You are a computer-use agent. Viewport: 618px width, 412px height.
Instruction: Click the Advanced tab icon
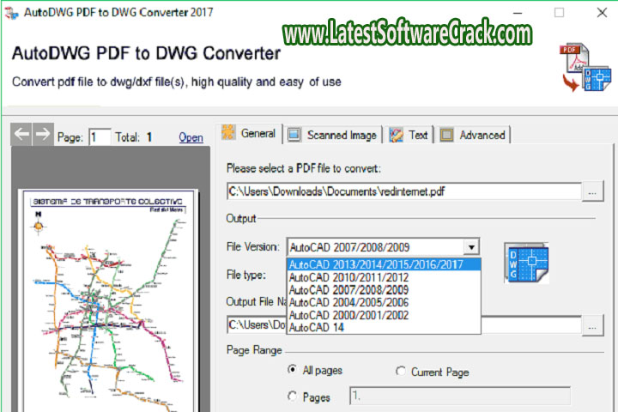coord(446,135)
